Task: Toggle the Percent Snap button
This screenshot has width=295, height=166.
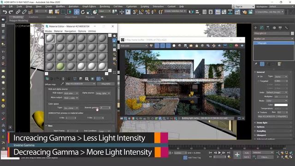Action: 147,12
